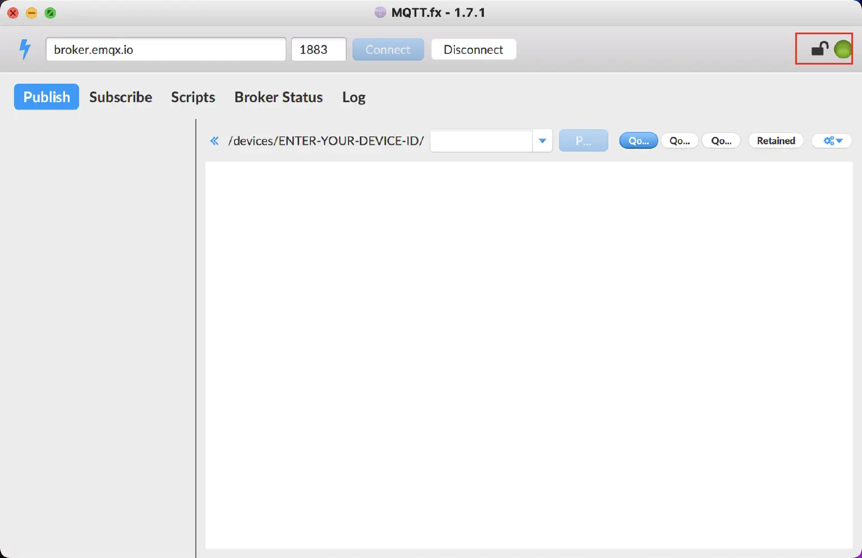Expand the publish topic dropdown arrow
Screen dimensions: 862x558
tap(542, 141)
